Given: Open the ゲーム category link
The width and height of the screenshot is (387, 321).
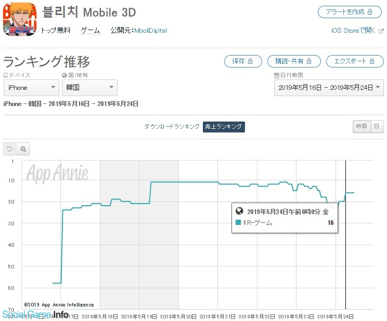Looking at the screenshot, I should click(91, 30).
